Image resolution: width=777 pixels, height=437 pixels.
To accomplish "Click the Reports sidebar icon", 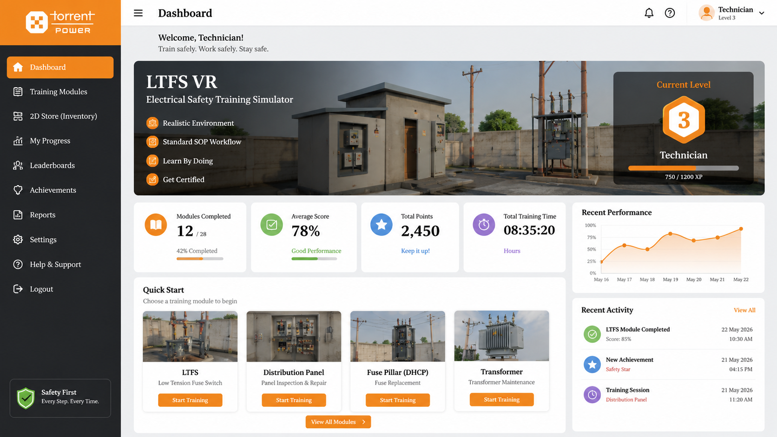I will pyautogui.click(x=18, y=215).
